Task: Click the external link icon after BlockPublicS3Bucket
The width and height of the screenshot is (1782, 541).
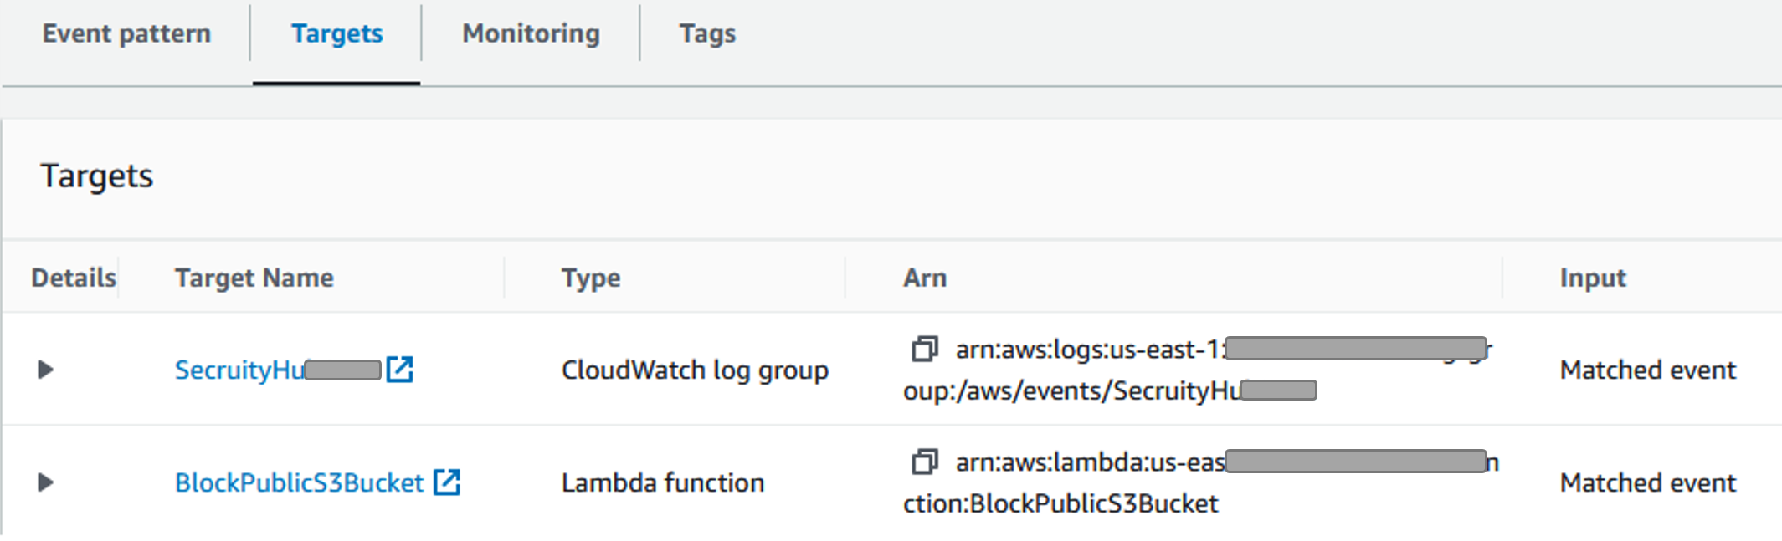Action: point(449,482)
